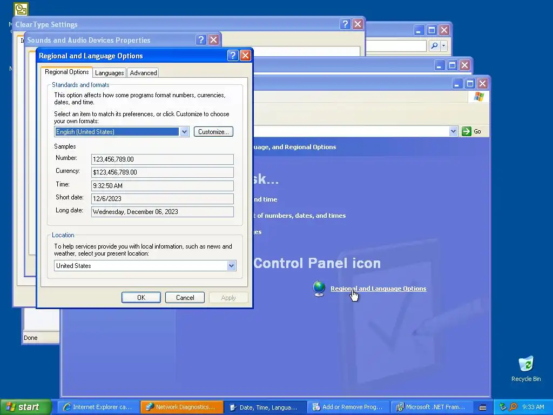
Task: Click the help question mark in Regional dialog
Action: pos(232,56)
